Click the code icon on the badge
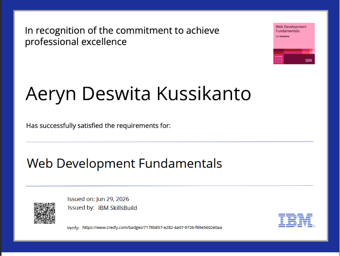 pyautogui.click(x=278, y=59)
